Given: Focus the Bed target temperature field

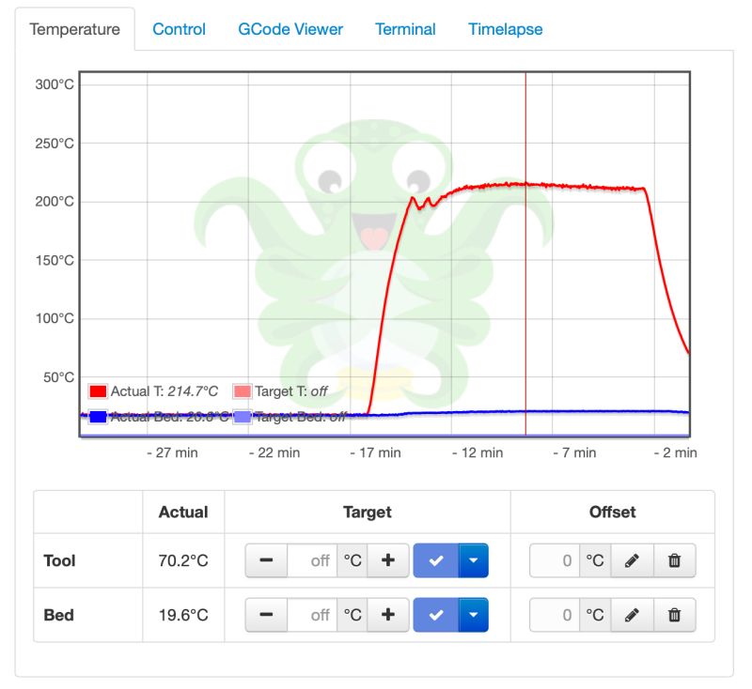Looking at the screenshot, I should pos(312,615).
